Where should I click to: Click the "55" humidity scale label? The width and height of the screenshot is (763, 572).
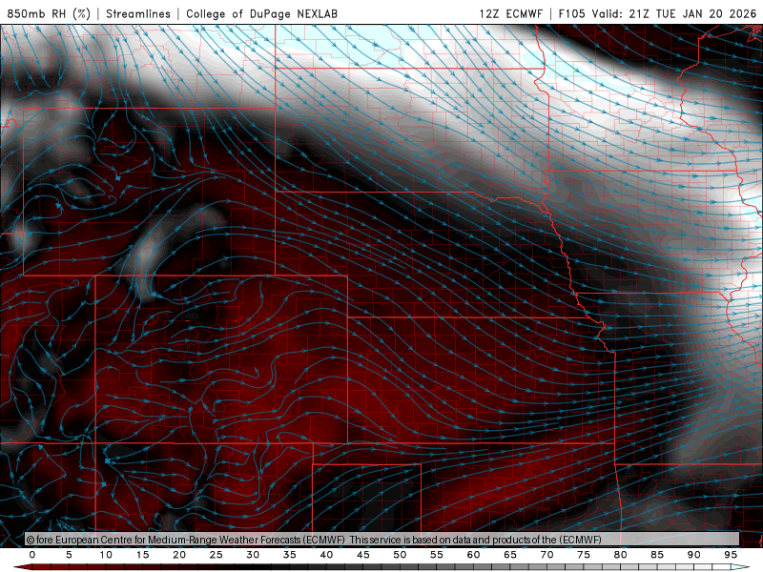(437, 555)
